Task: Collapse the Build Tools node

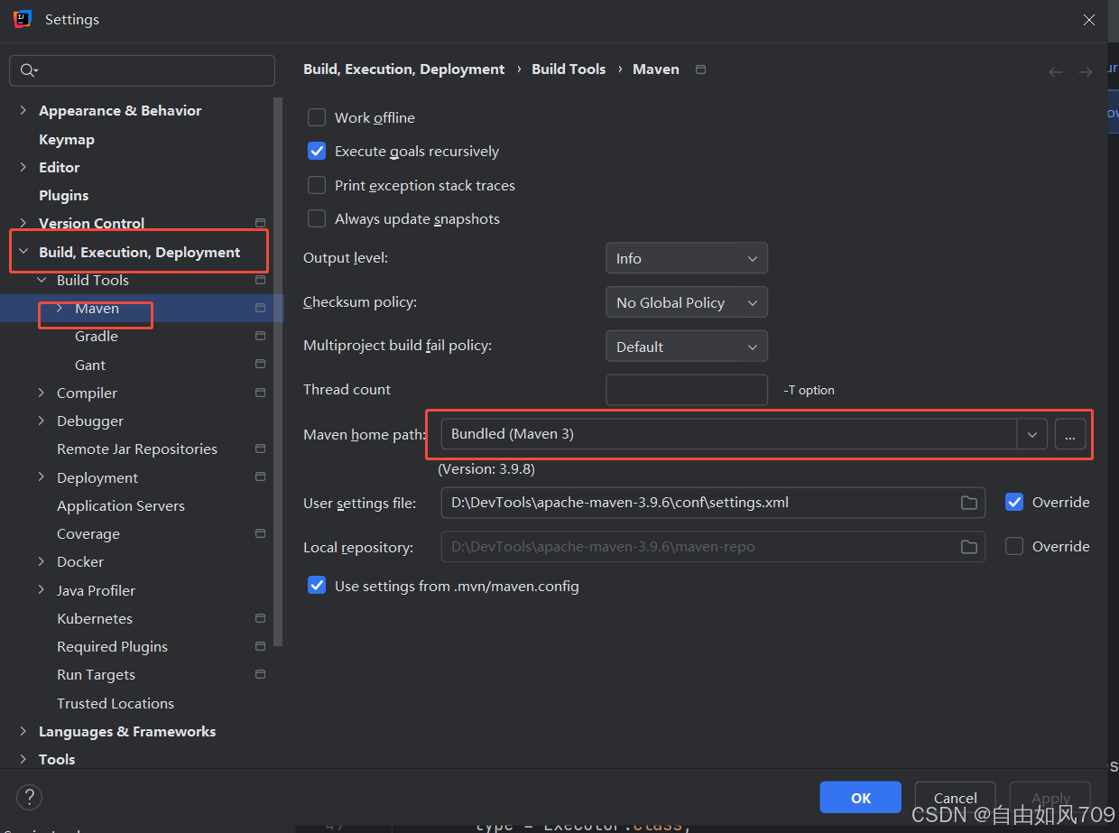Action: (42, 281)
